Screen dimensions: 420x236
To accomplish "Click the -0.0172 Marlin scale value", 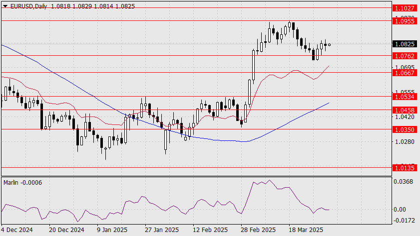I will (404, 221).
